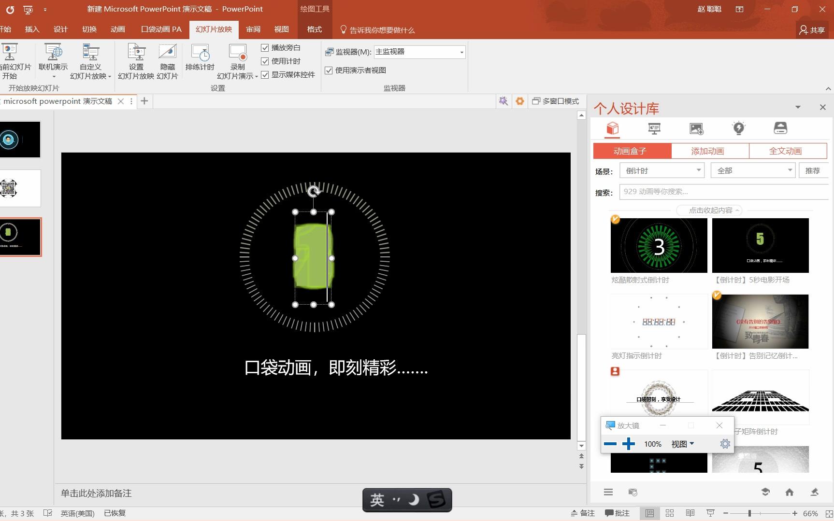834x521 pixels.
Task: Toggle Show Media Controls (显示媒体控件) checkbox
Action: (x=265, y=75)
